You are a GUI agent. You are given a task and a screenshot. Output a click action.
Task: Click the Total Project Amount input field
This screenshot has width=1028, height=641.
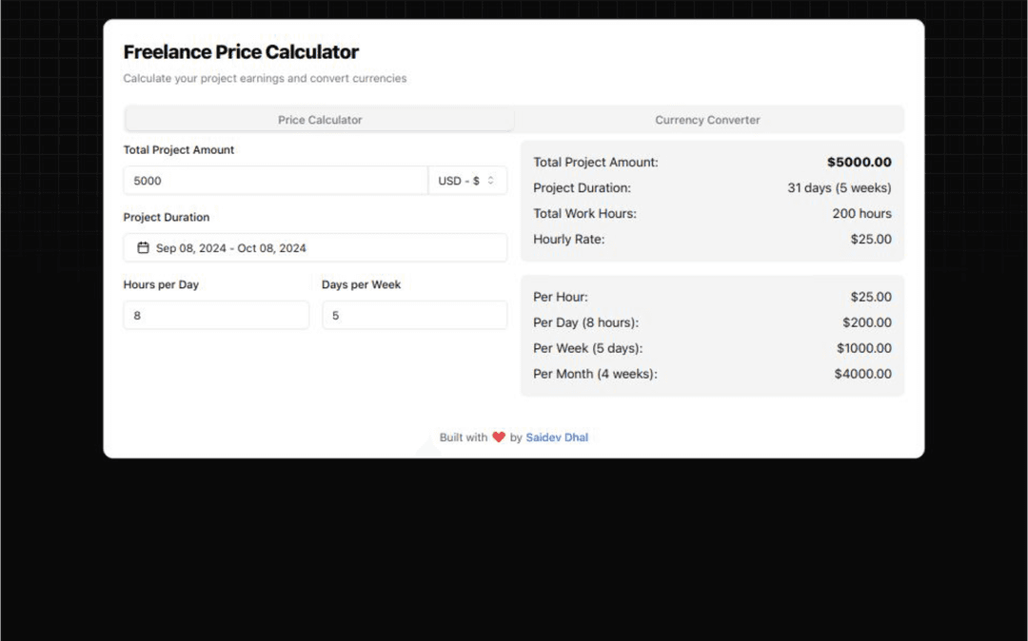pos(275,181)
